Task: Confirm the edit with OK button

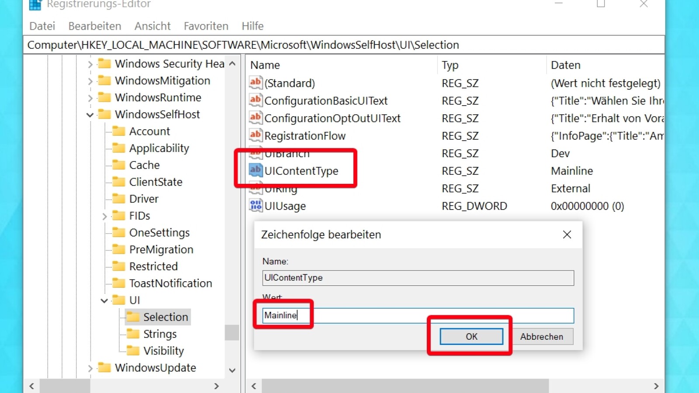Action: [x=471, y=337]
